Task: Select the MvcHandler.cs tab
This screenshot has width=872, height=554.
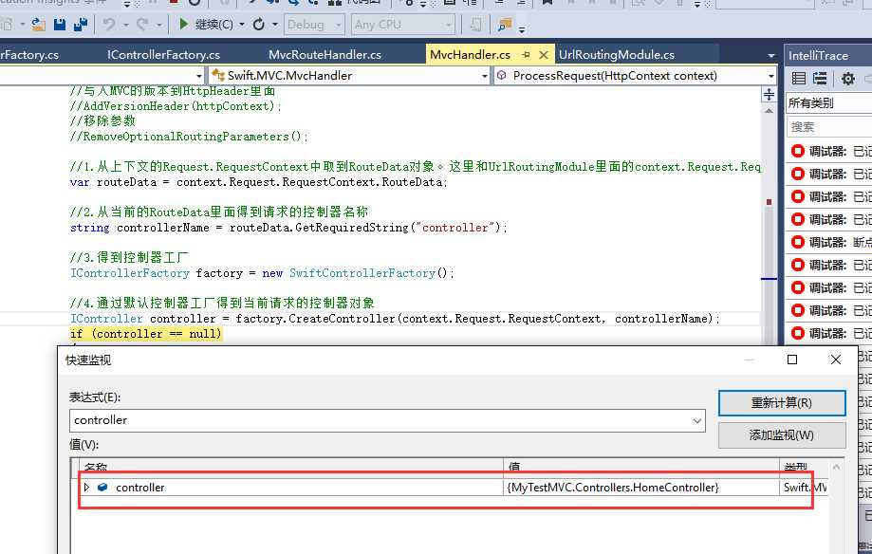Action: (x=470, y=54)
